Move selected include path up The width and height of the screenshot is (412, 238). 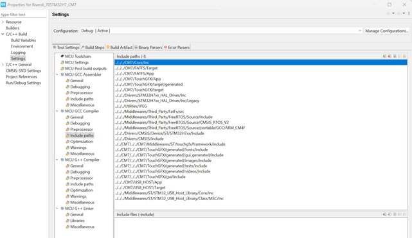pyautogui.click(x=400, y=56)
